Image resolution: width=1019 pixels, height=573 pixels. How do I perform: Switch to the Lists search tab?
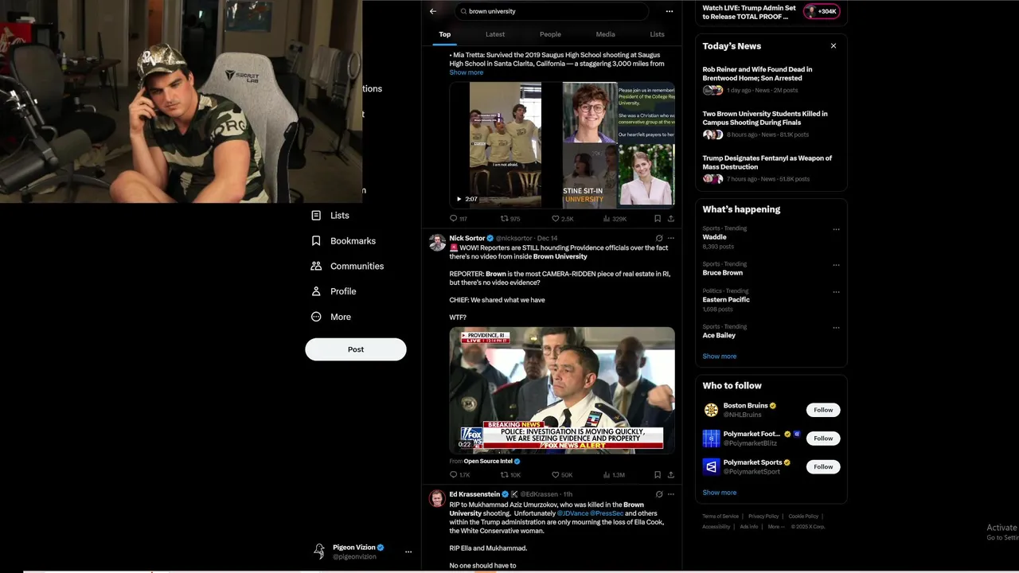[x=657, y=34]
